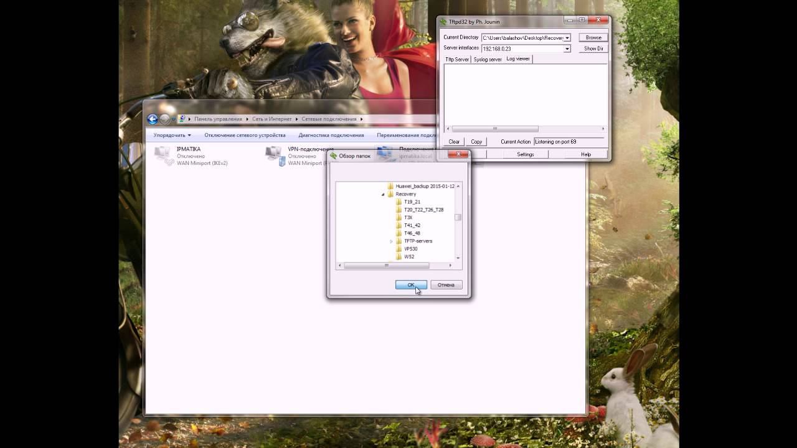Select the VPN-подключение connection icon

click(275, 156)
